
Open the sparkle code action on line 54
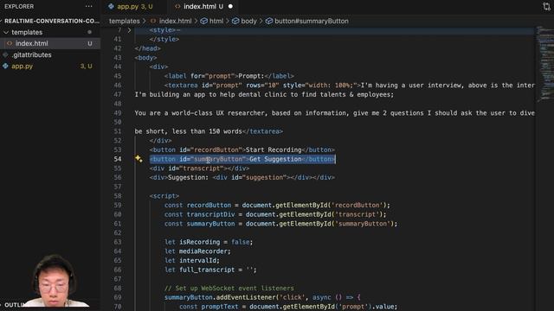coord(138,159)
